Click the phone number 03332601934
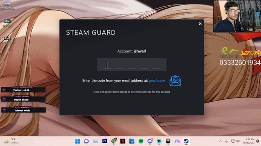The image size is (261, 146). (x=240, y=63)
